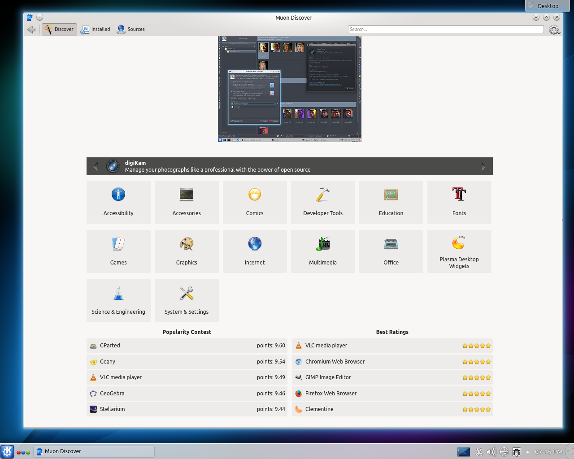The image size is (574, 459).
Task: Open Plasma Desktop Widgets category
Action: [x=459, y=251]
